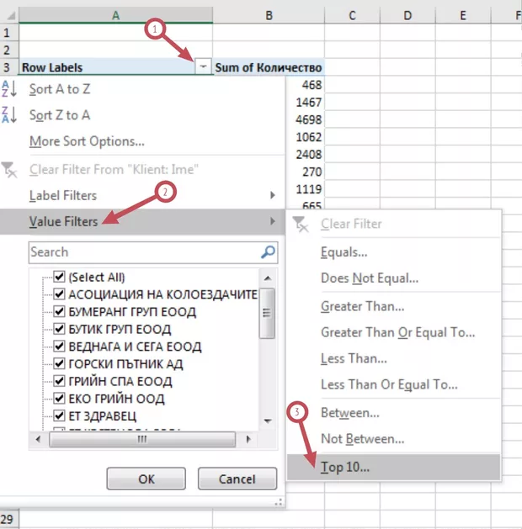Expand the Label Filters submenu arrow
This screenshot has height=529, width=522.
pos(273,195)
